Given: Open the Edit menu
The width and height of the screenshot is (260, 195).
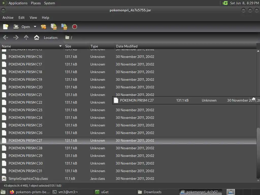Looking at the screenshot, I should (x=21, y=18).
